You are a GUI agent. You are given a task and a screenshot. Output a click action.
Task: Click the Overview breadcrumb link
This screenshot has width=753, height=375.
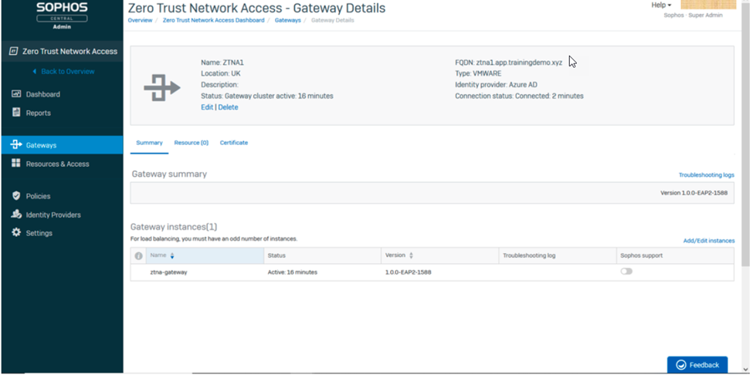[140, 20]
